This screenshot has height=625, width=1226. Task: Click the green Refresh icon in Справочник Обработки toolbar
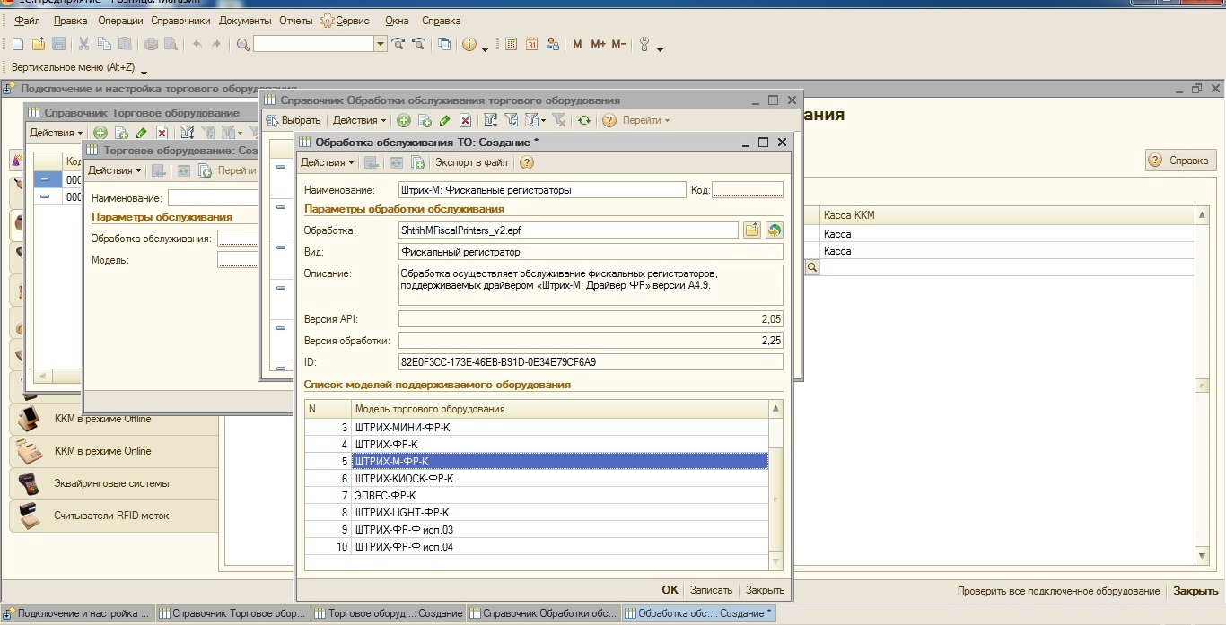584,120
